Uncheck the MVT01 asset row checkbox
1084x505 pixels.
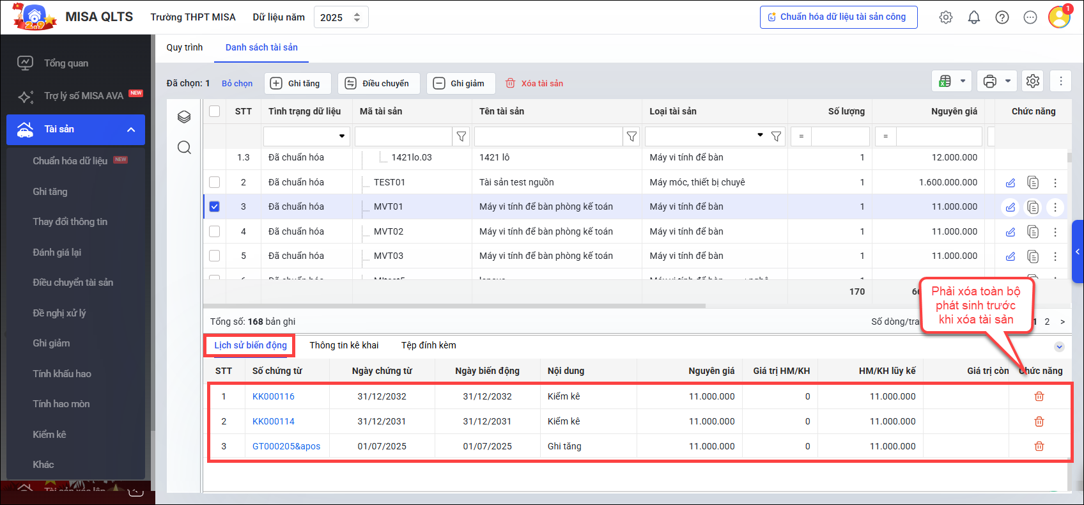coord(214,206)
